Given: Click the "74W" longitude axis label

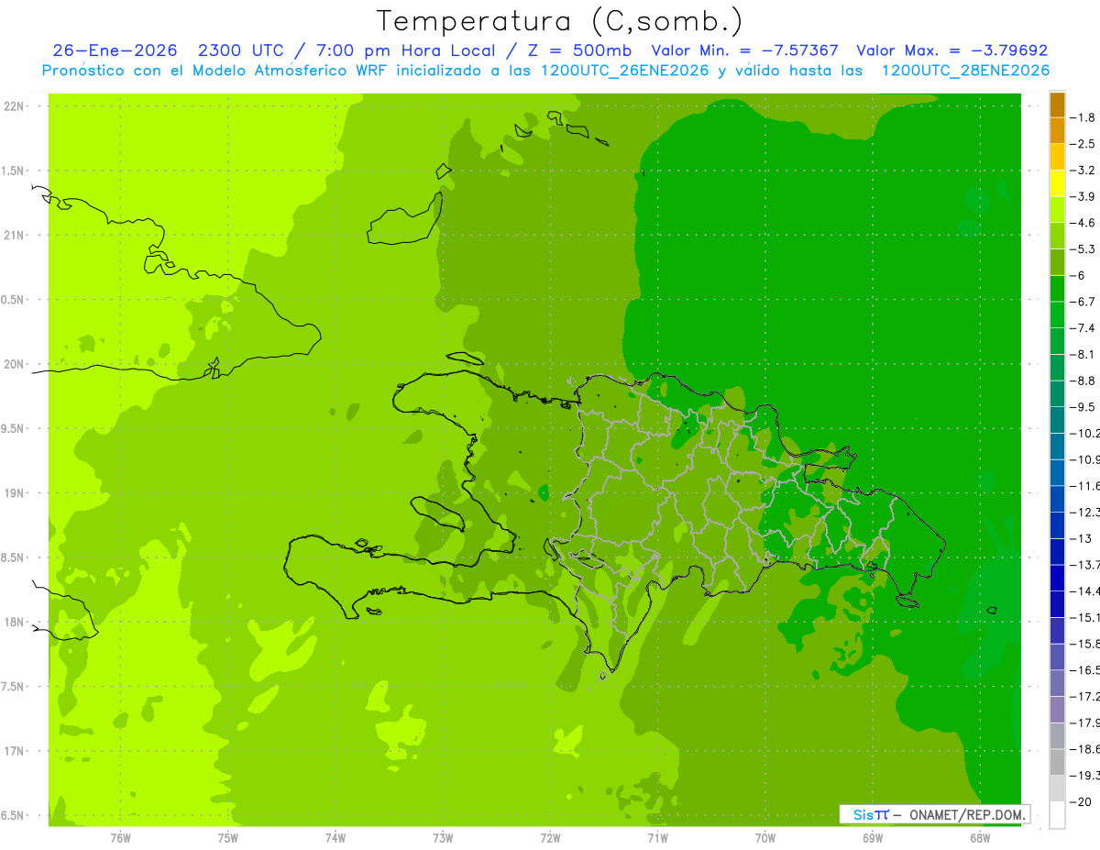Looking at the screenshot, I should (335, 838).
